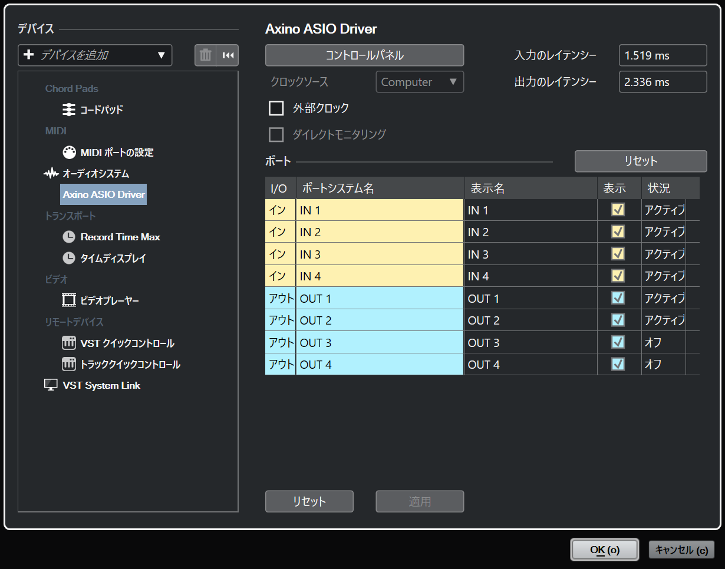The width and height of the screenshot is (725, 569).
Task: Select MIDI ポートの設定 in the tree
Action: [117, 152]
